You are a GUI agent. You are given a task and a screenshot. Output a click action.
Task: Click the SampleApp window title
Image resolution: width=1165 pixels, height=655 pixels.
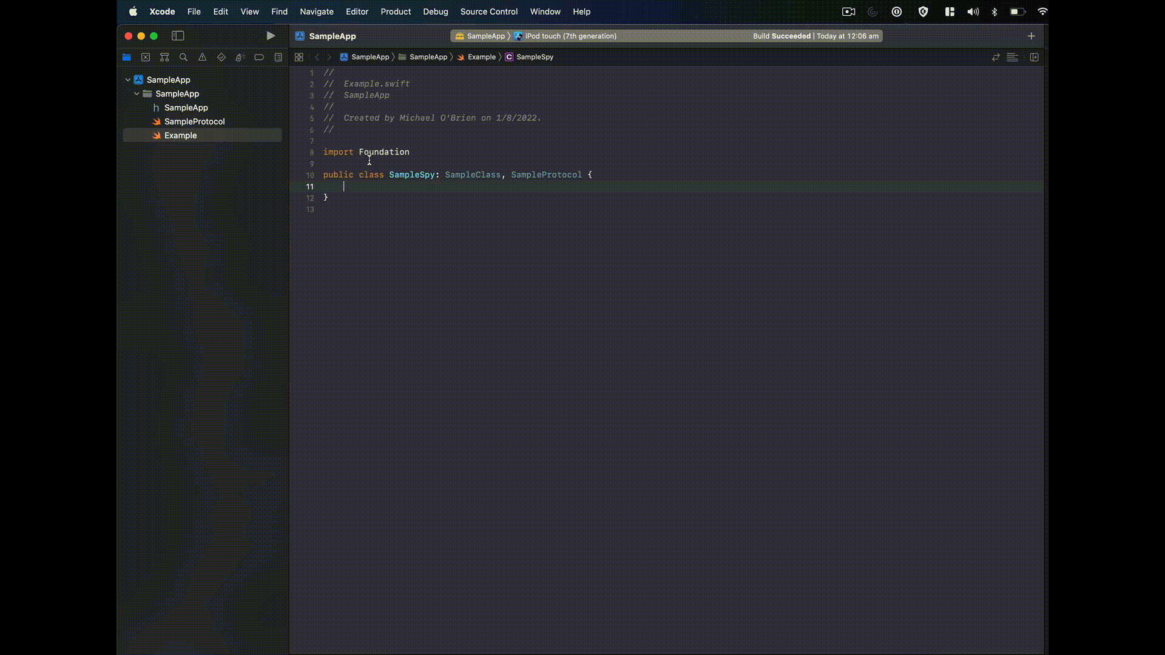point(333,36)
